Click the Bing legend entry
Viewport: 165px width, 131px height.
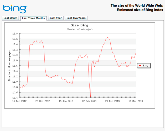(x=144, y=66)
